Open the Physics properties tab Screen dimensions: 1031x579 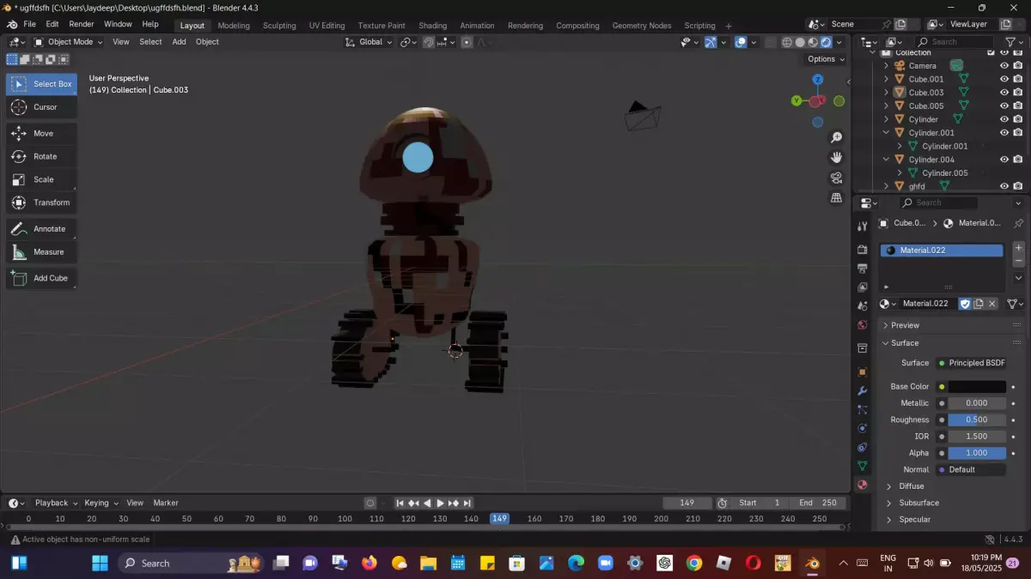click(863, 429)
